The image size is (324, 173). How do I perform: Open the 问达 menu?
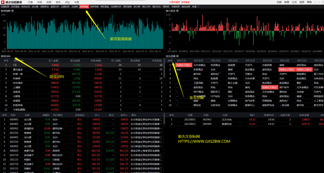[67, 2]
